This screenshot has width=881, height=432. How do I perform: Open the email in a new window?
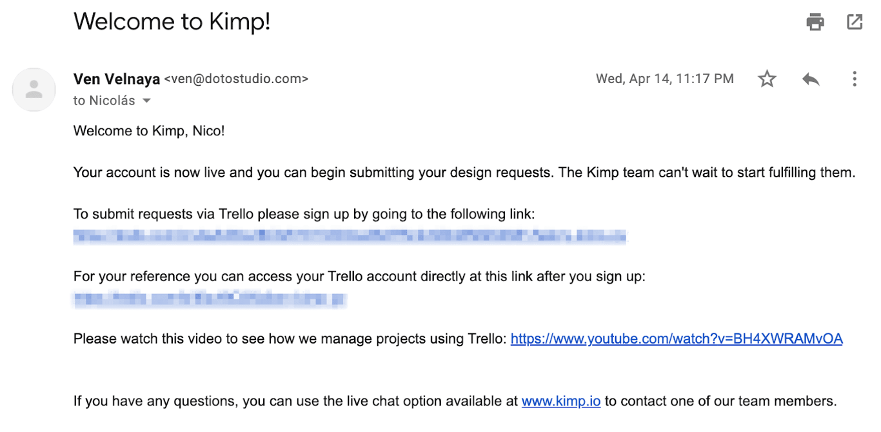click(855, 22)
